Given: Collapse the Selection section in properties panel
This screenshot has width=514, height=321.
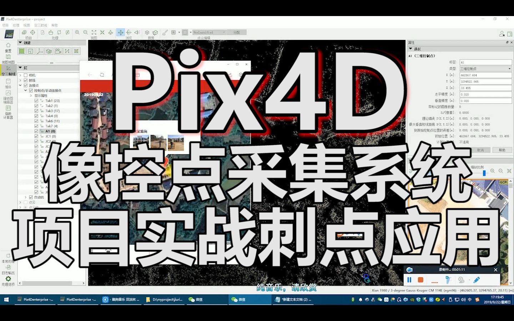Looking at the screenshot, I should coord(410,49).
